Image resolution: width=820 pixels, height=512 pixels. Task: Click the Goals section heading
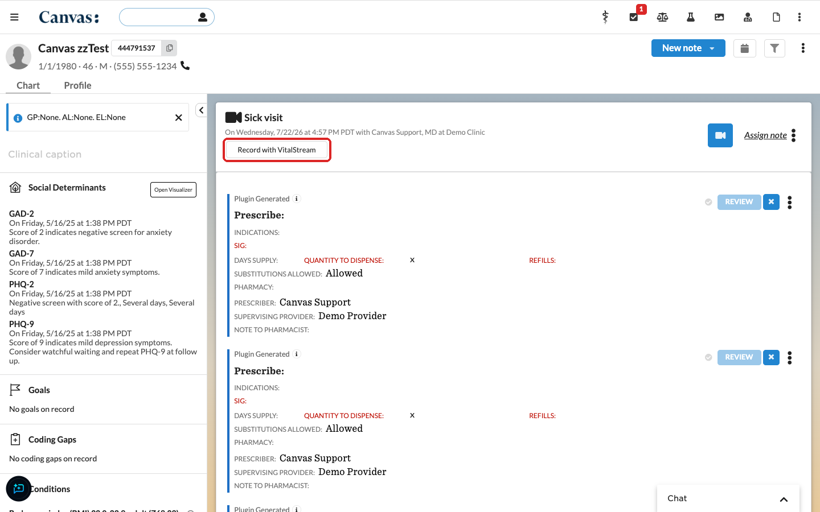(39, 390)
